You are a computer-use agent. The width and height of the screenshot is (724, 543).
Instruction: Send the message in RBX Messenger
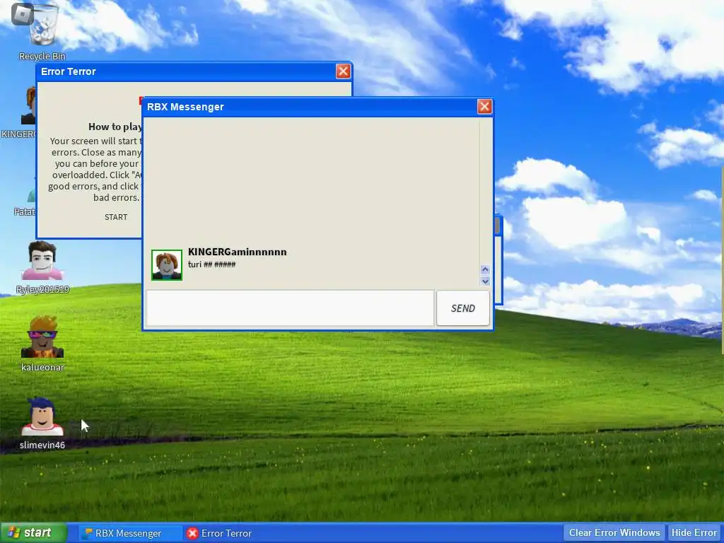pos(462,308)
